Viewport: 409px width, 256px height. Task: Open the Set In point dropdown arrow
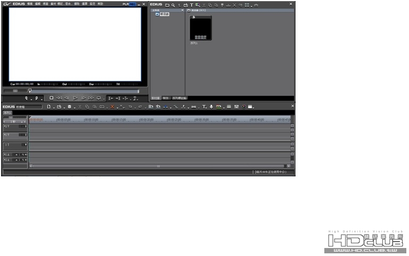[31, 100]
